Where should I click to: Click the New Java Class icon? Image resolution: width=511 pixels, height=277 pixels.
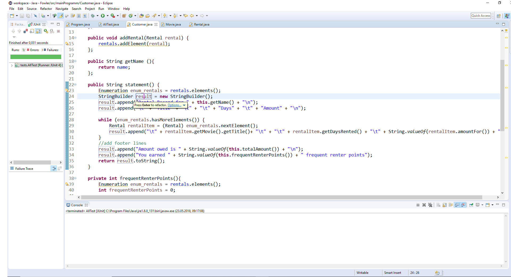pos(130,16)
